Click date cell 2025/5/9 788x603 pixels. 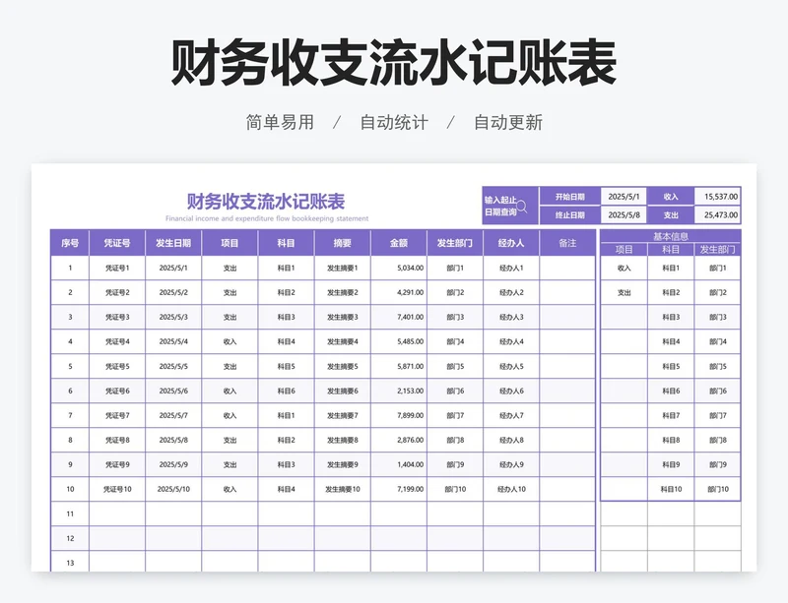pos(173,464)
